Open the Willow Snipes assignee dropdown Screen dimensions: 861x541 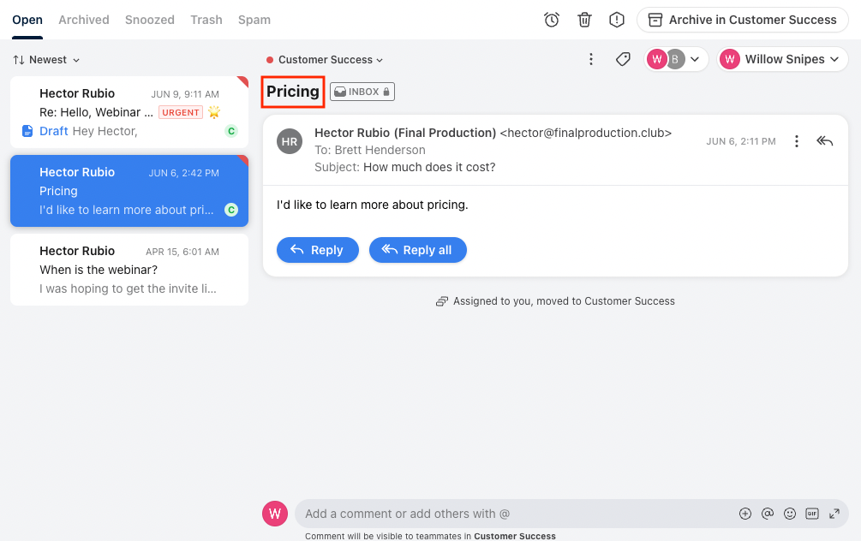781,59
